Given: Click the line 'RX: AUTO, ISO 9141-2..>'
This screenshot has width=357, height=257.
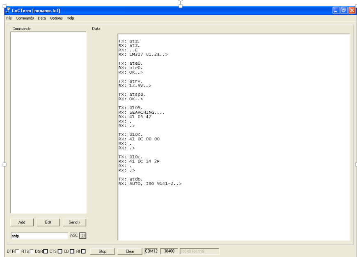Looking at the screenshot, I should point(150,184).
